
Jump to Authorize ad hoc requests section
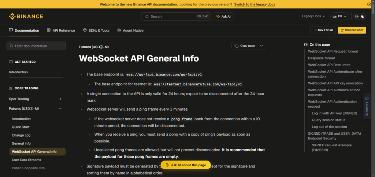334,92
